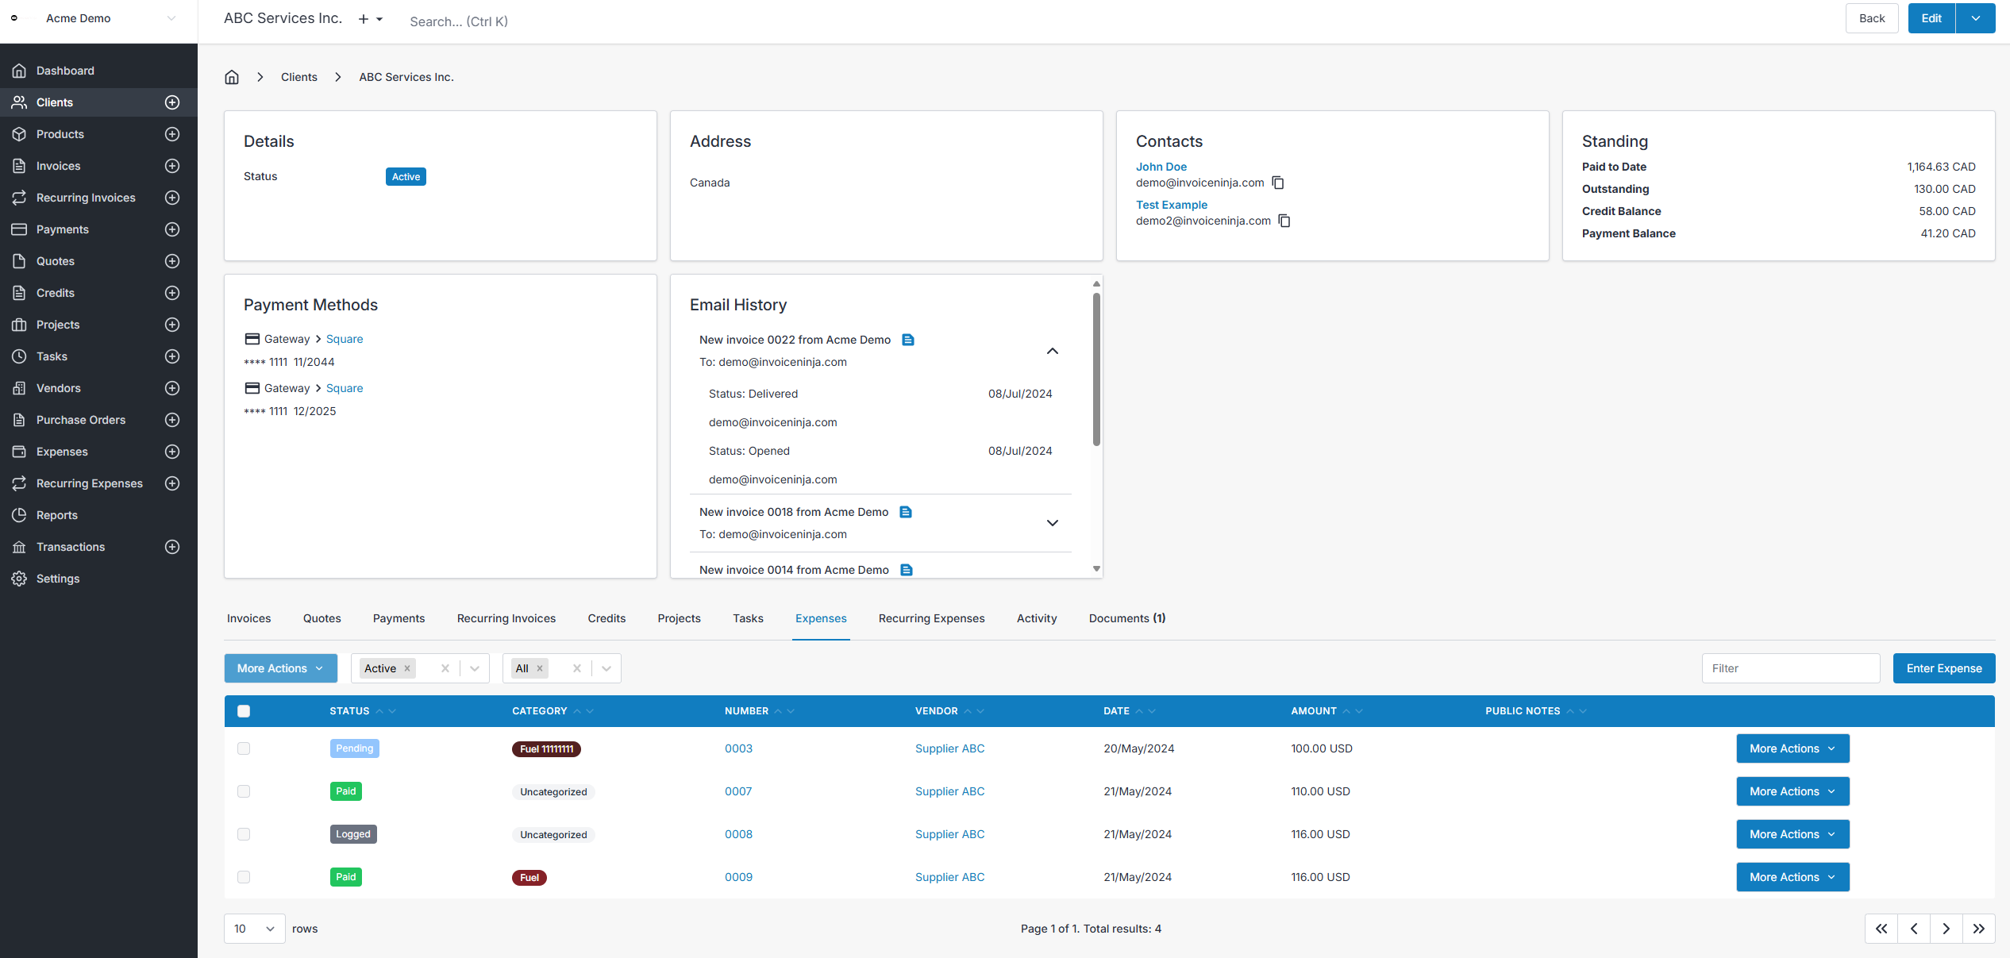
Task: Click the Enter Expense button
Action: point(1943,668)
